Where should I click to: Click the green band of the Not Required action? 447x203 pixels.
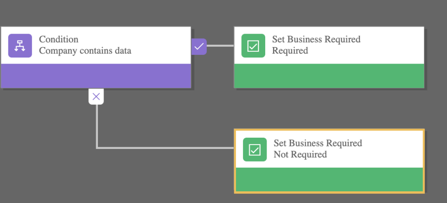329,179
